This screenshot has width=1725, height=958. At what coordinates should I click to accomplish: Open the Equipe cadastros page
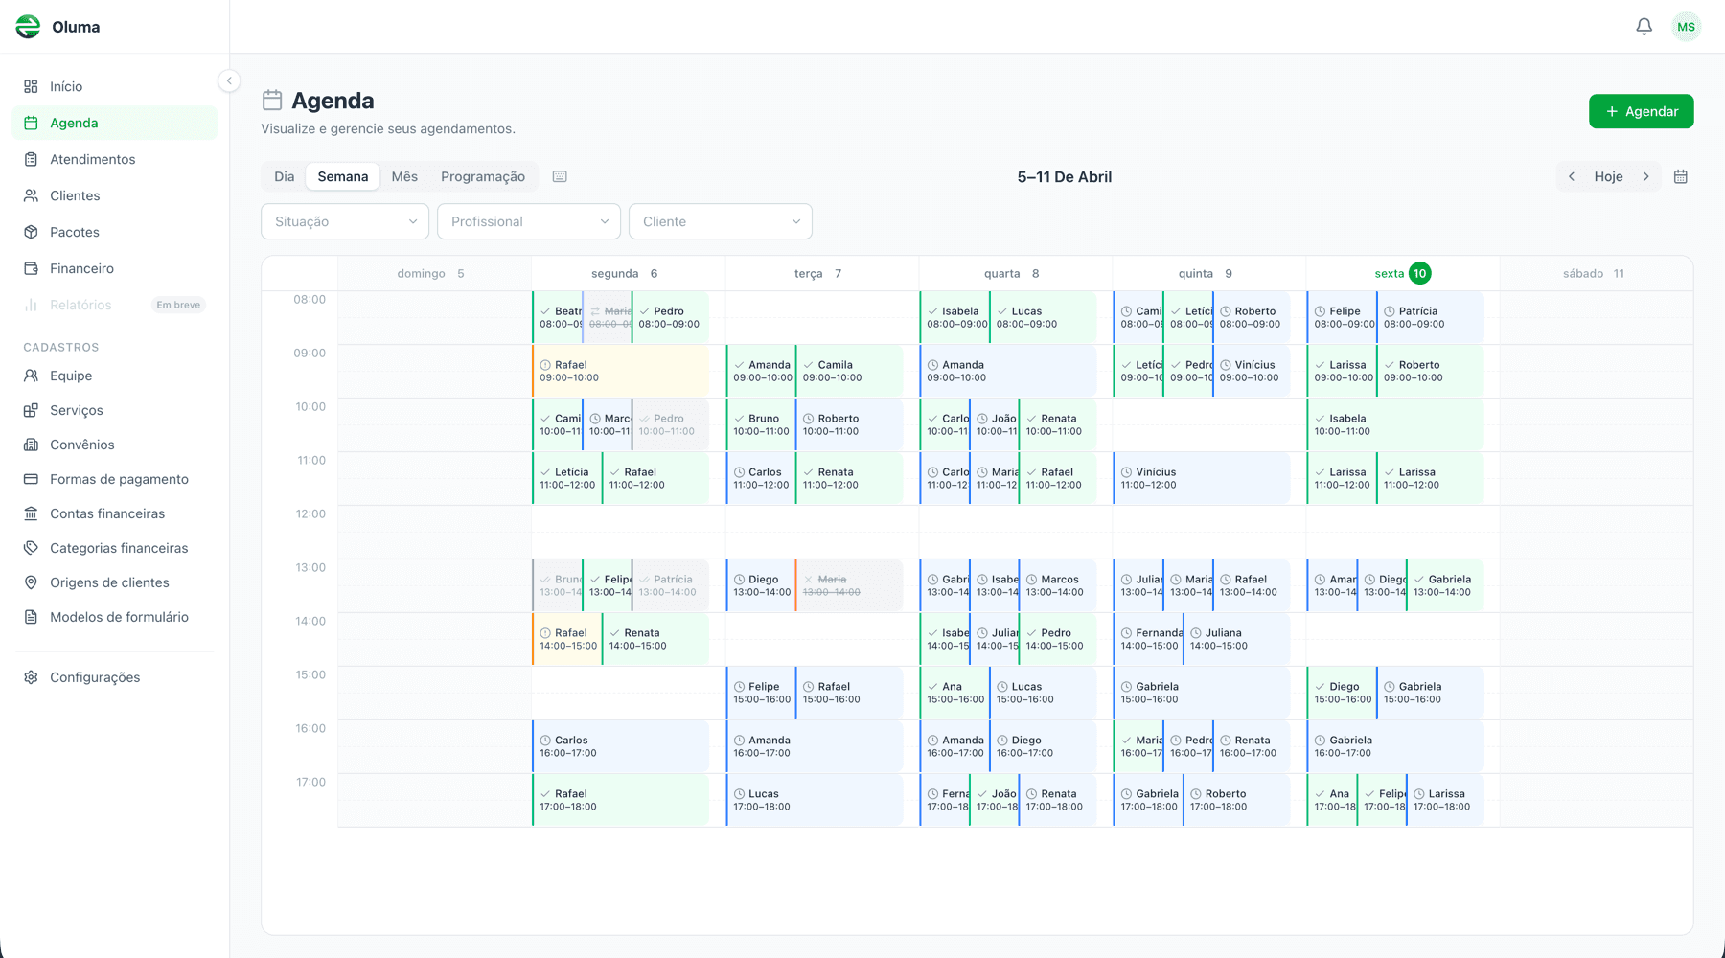point(71,376)
